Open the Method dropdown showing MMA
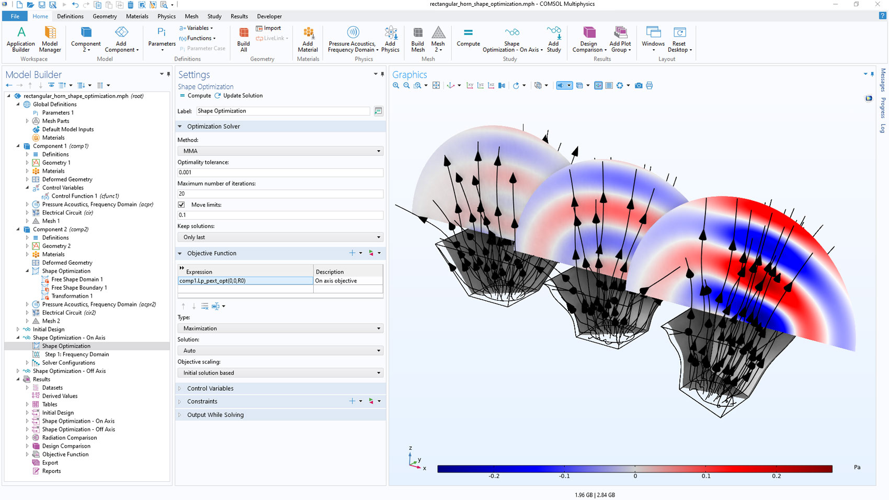 pyautogui.click(x=280, y=151)
